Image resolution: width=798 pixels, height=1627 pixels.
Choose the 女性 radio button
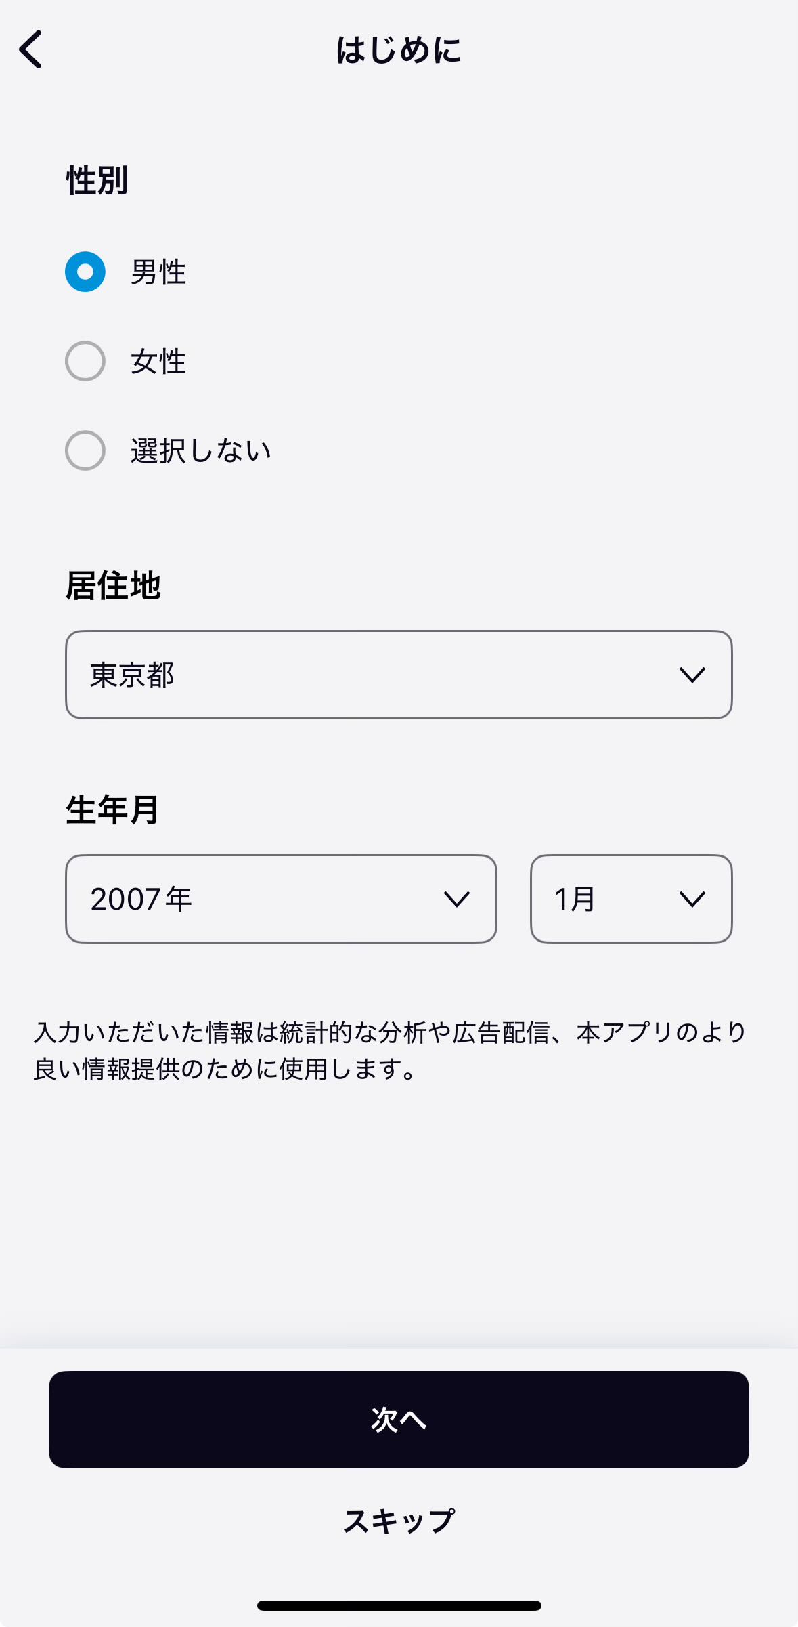[85, 361]
